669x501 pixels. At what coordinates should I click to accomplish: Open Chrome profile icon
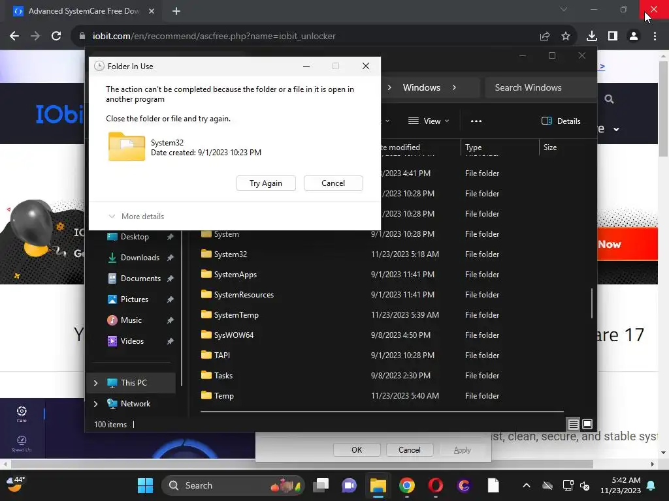[634, 37]
